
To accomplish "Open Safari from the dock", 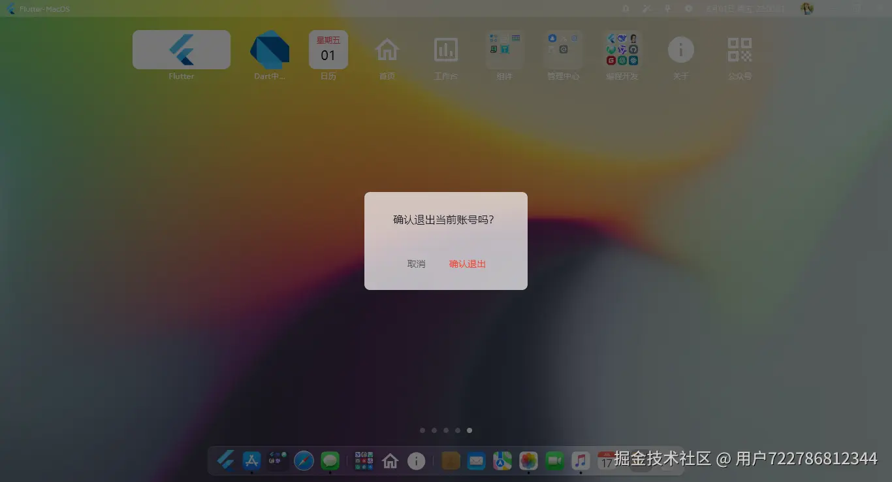I will 304,460.
